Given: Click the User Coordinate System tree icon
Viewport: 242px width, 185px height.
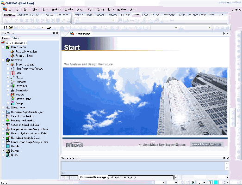Looking at the screenshot, I should click(x=12, y=69).
